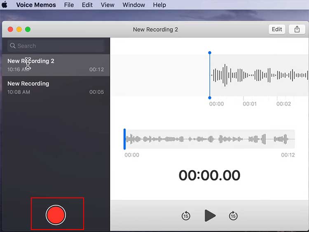Select the New Recording memo from 10:08 AM
The height and width of the screenshot is (232, 309).
56,88
